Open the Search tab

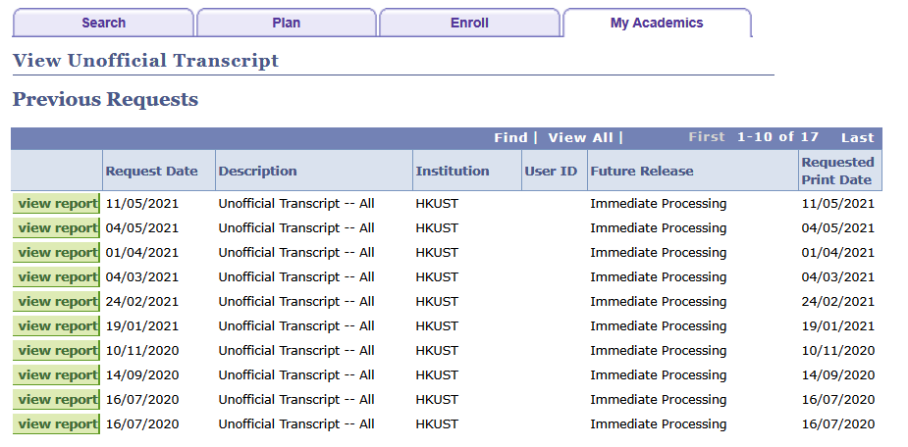click(103, 24)
